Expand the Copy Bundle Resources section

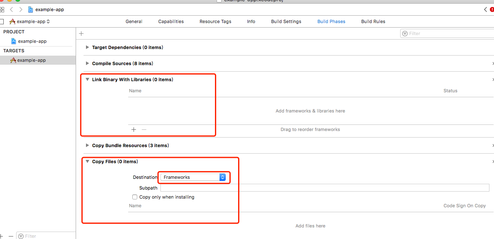point(88,145)
